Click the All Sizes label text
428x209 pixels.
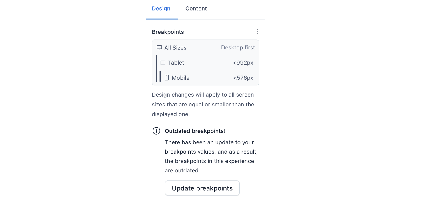[175, 47]
